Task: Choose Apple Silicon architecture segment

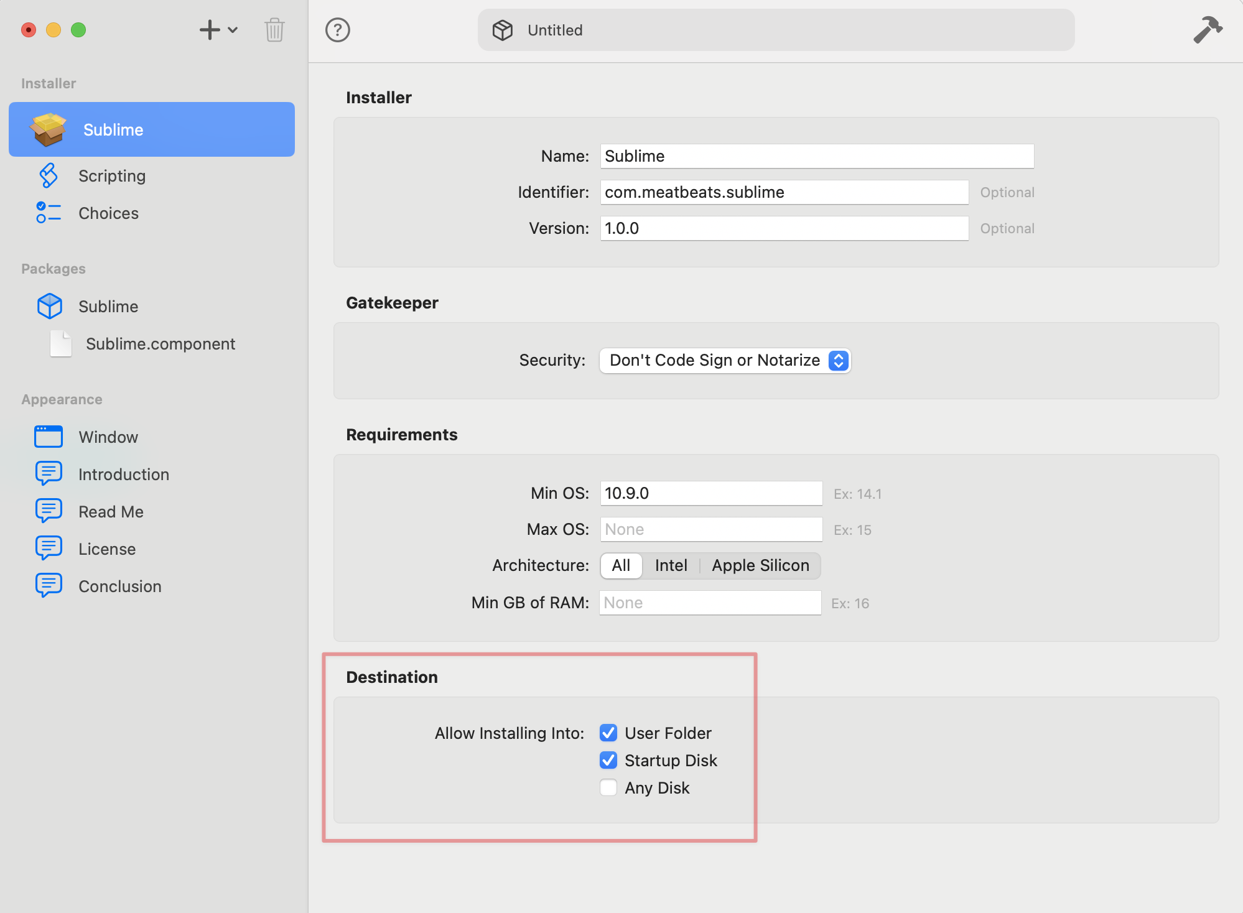Action: click(x=760, y=566)
